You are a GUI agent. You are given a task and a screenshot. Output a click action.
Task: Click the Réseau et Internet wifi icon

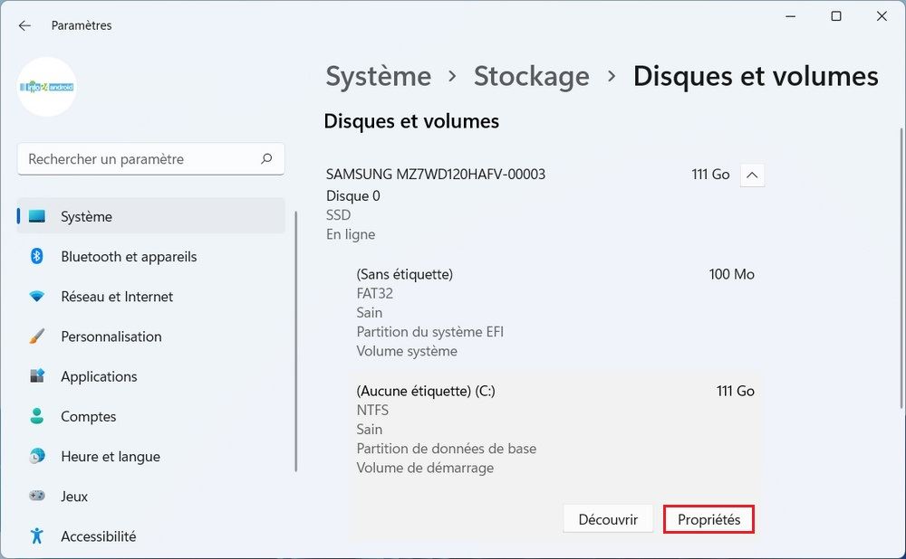(x=37, y=297)
